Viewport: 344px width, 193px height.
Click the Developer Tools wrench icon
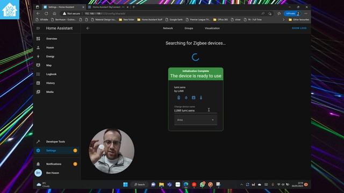(x=38, y=142)
